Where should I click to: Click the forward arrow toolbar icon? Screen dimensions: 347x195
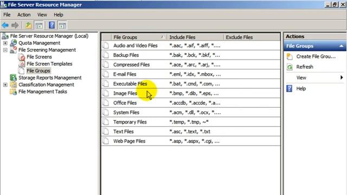coord(15,25)
